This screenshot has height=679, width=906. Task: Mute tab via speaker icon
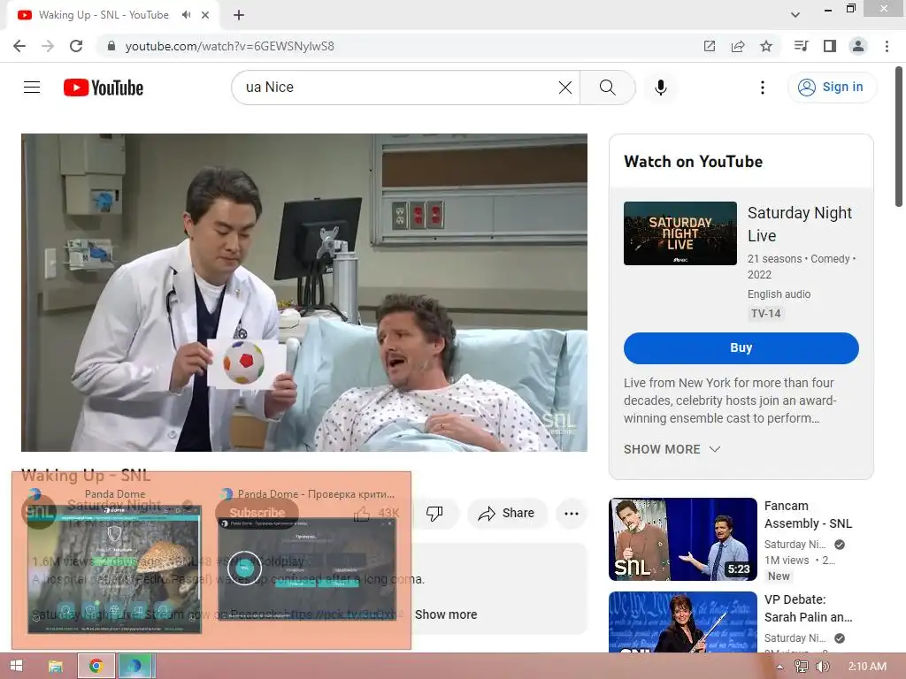[186, 15]
